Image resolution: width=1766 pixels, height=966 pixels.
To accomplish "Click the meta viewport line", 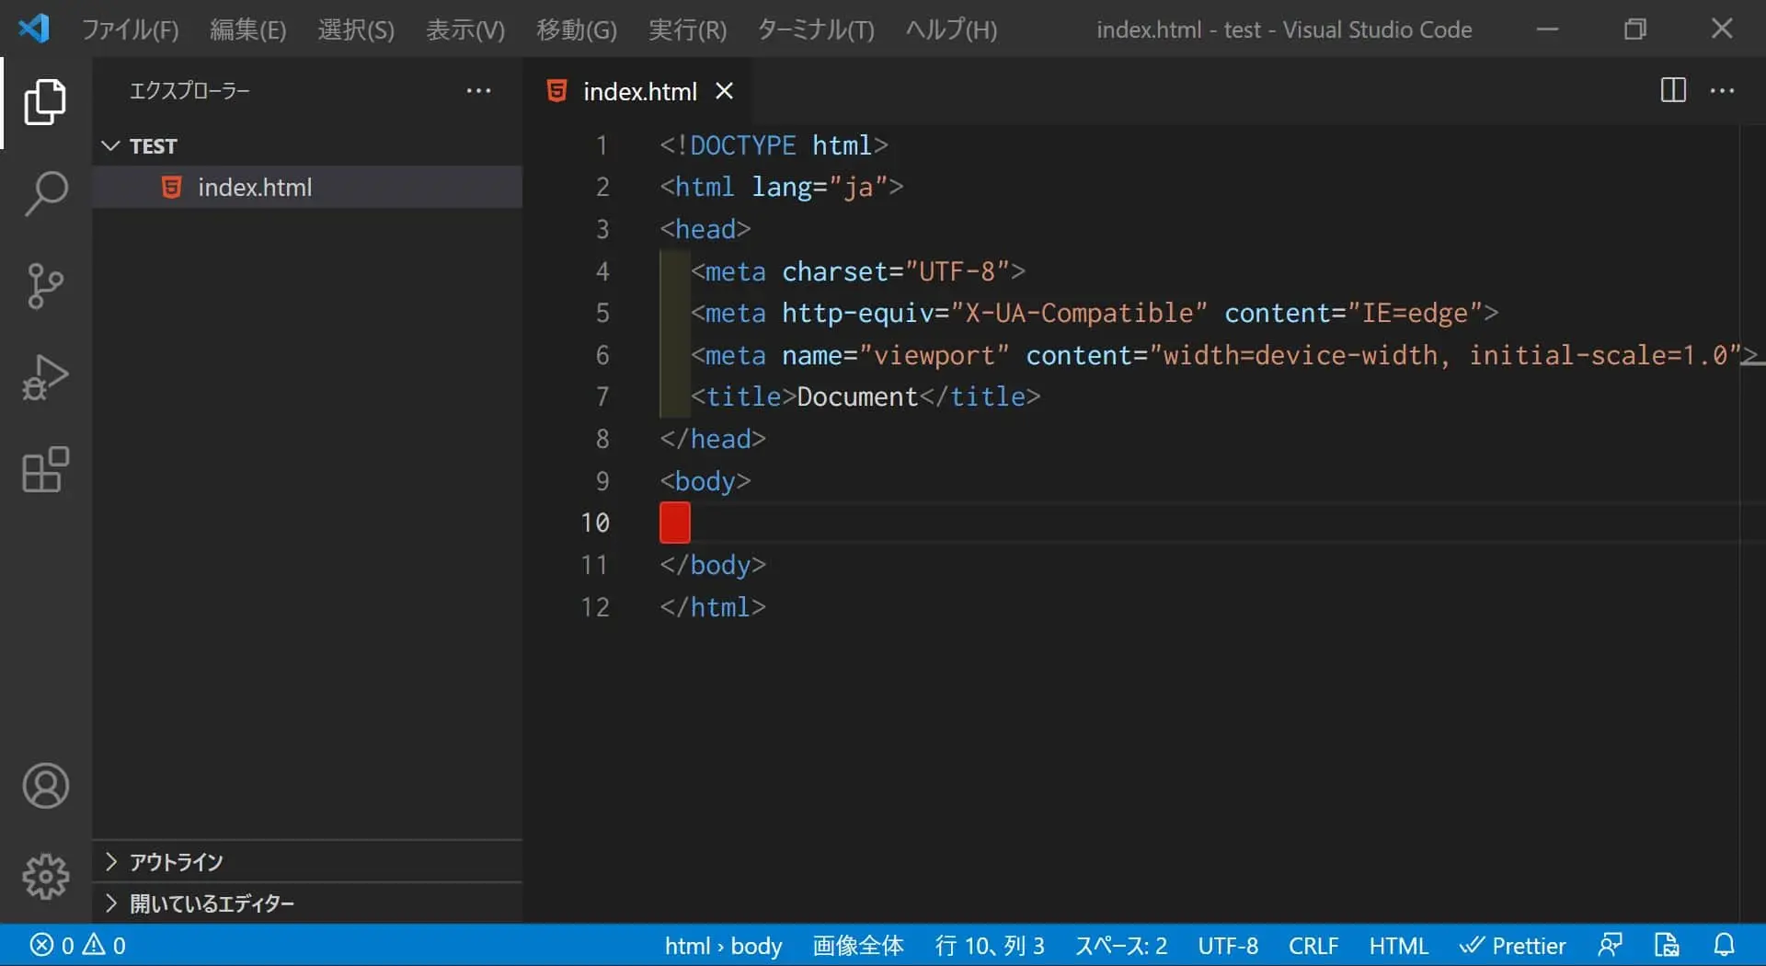I will coord(1224,355).
